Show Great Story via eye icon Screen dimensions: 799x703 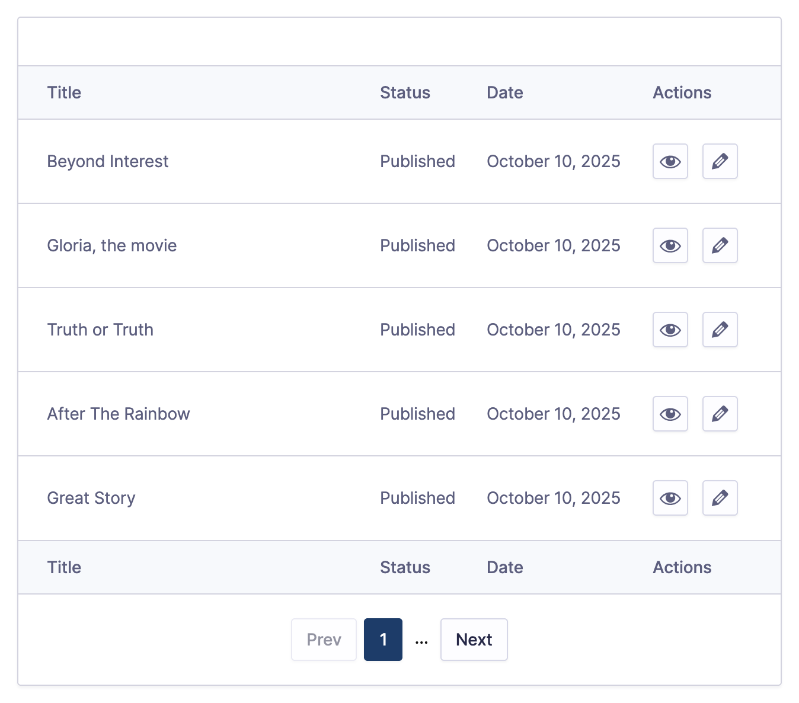[x=670, y=498]
